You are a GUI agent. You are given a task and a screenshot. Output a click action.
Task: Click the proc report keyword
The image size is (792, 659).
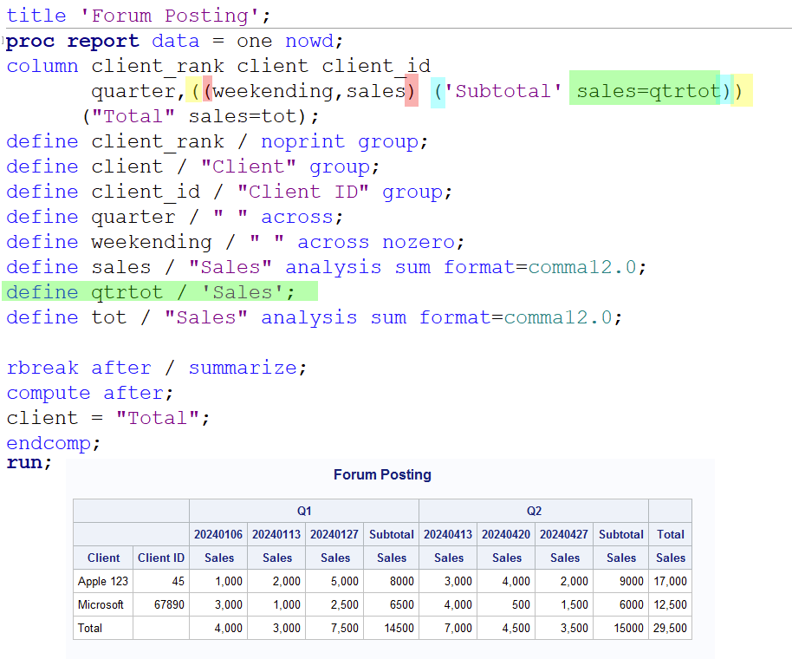(72, 41)
